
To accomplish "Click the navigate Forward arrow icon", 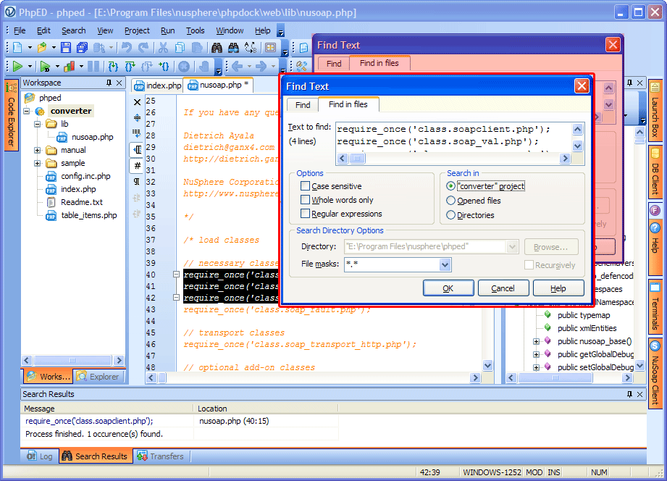I will click(261, 66).
